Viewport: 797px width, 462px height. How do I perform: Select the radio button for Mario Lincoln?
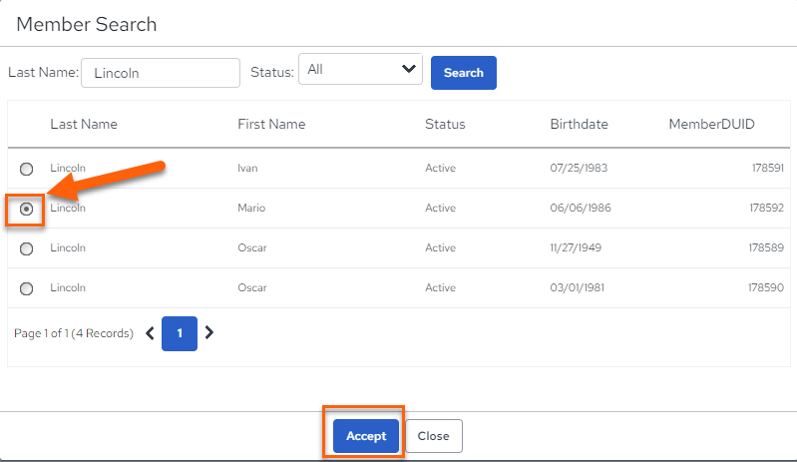(26, 209)
